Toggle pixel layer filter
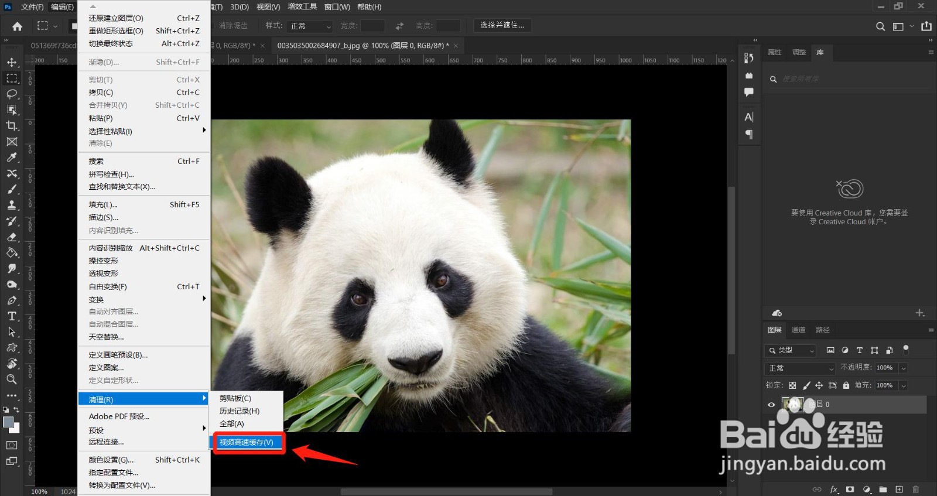Screen dimensions: 937x496 (830, 350)
